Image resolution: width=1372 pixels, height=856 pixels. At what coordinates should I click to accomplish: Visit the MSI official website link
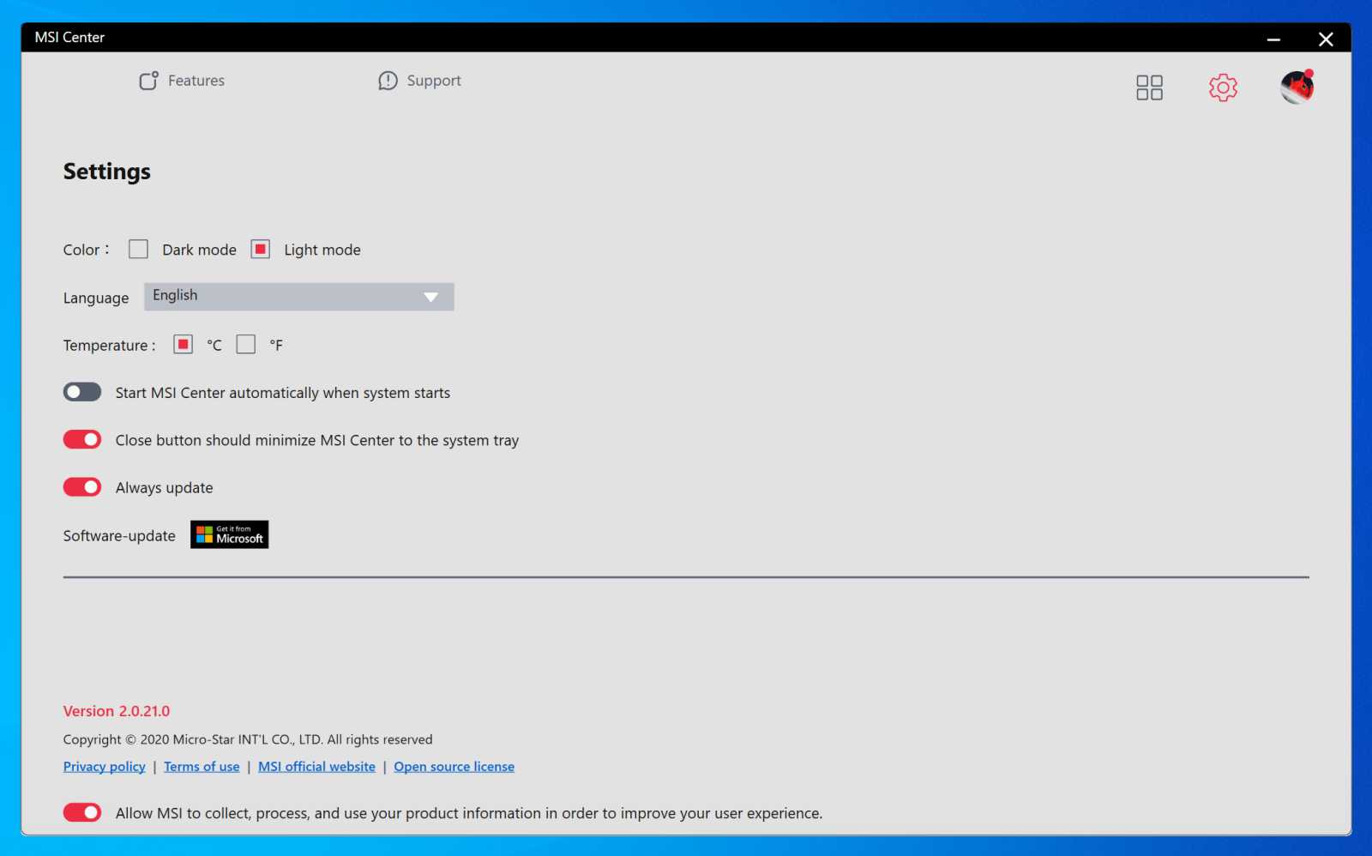pos(316,767)
